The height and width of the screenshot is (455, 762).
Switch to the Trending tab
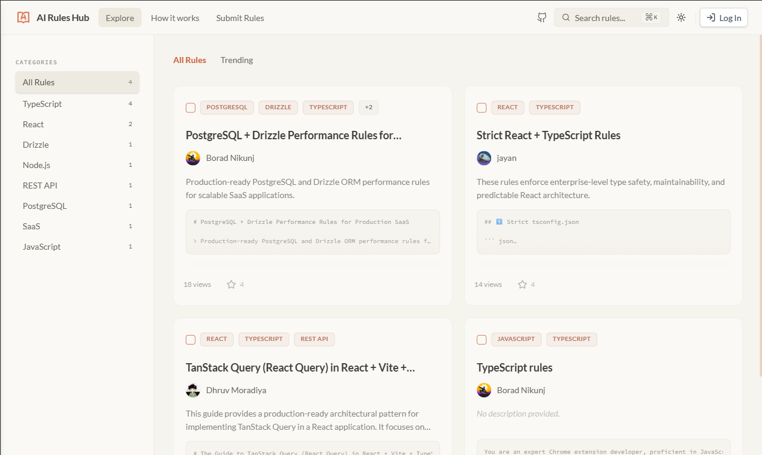(236, 59)
